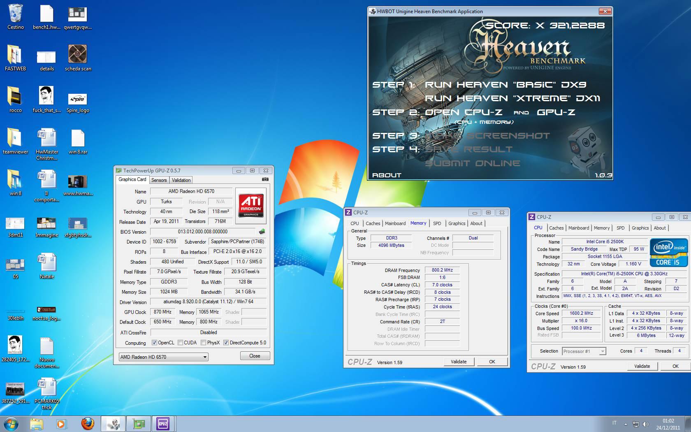Click the GPU-Z taskbar button
The height and width of the screenshot is (432, 691).
coord(138,423)
